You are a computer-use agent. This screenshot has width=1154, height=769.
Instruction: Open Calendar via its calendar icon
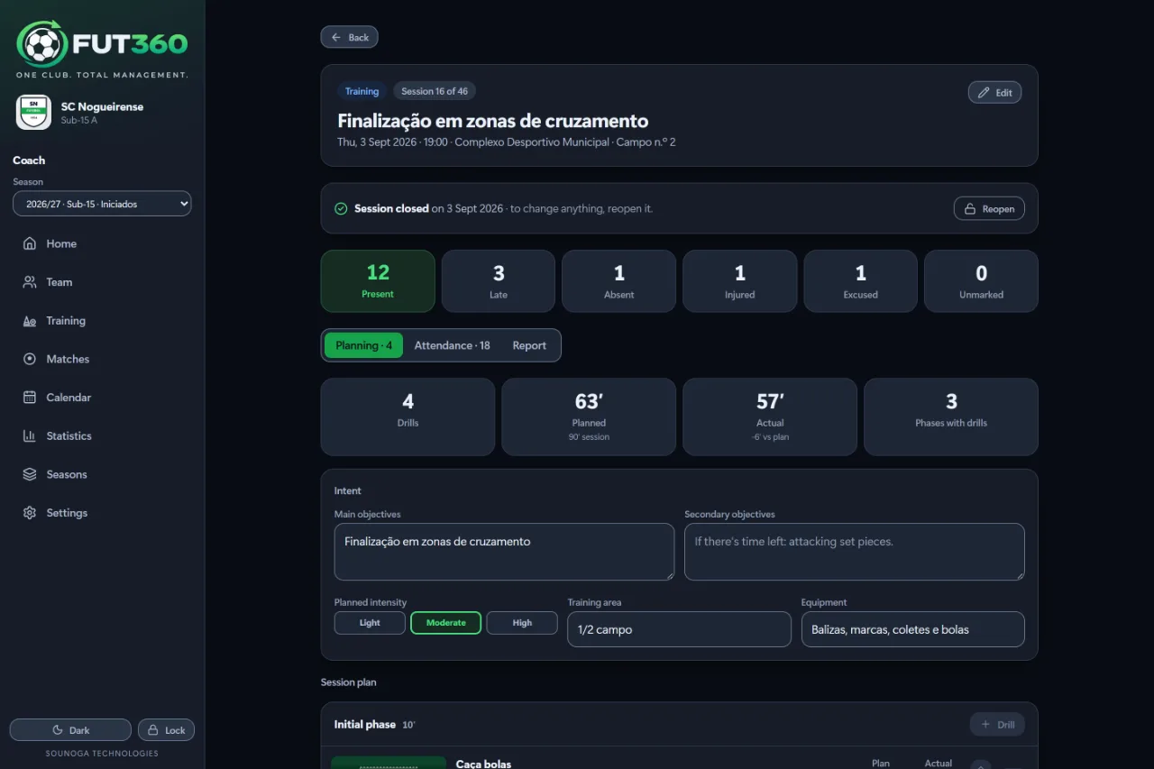[x=30, y=398]
